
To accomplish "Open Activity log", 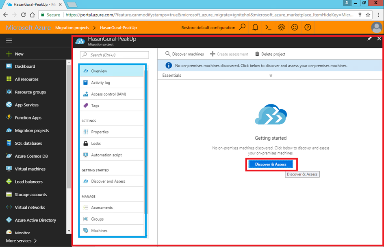I will tap(112, 82).
